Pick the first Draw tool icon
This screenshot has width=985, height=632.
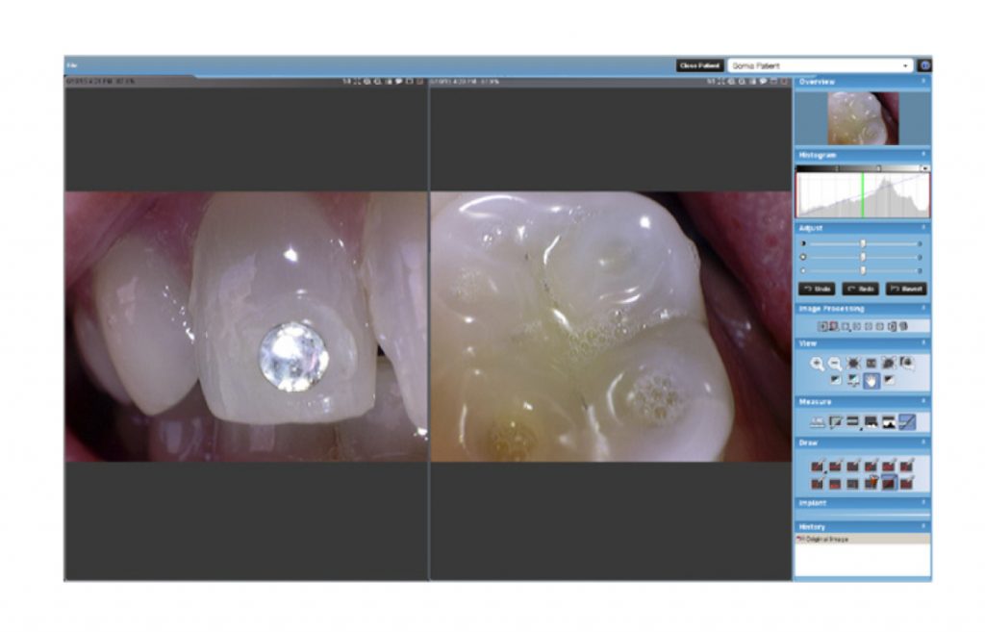click(x=817, y=466)
